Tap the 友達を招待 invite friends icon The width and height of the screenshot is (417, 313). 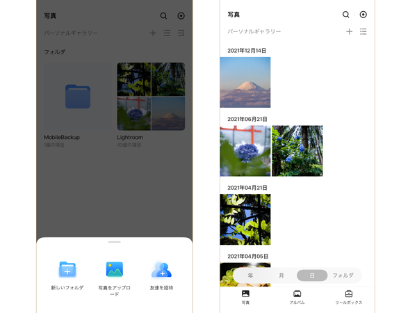click(x=161, y=270)
